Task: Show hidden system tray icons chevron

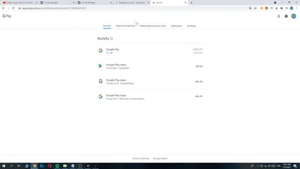Action: [x=258, y=166]
